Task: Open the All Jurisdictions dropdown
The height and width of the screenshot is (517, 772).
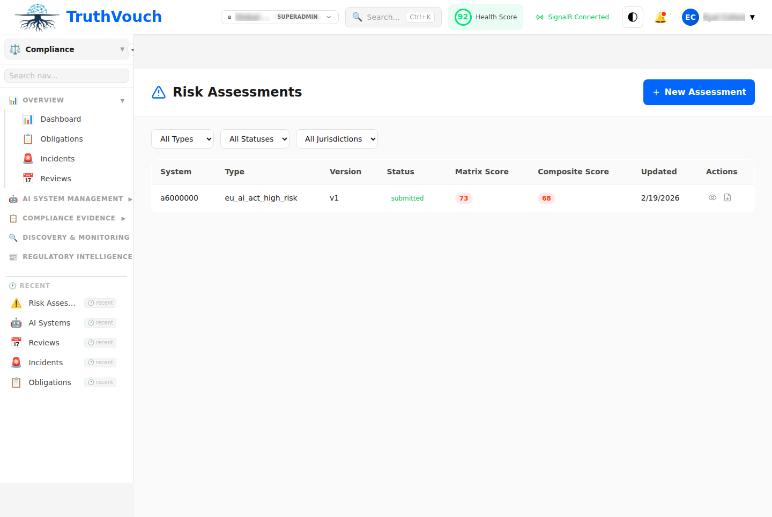Action: [337, 138]
